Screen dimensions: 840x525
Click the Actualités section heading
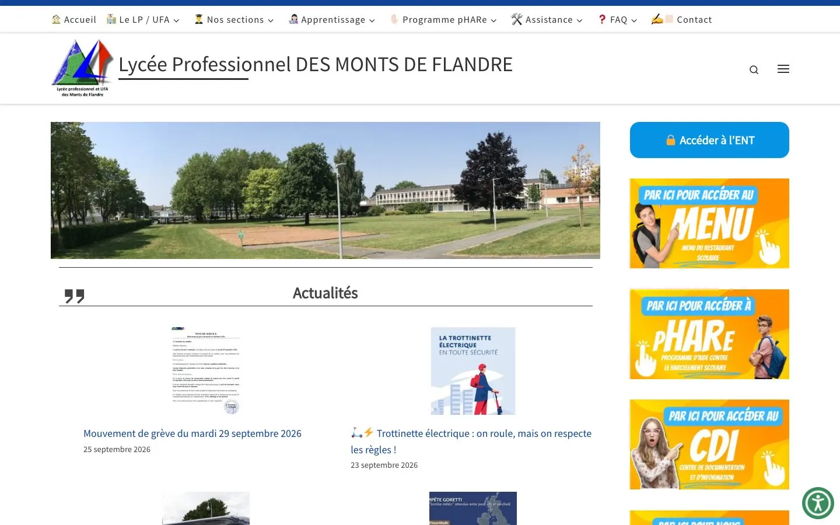[x=325, y=293]
